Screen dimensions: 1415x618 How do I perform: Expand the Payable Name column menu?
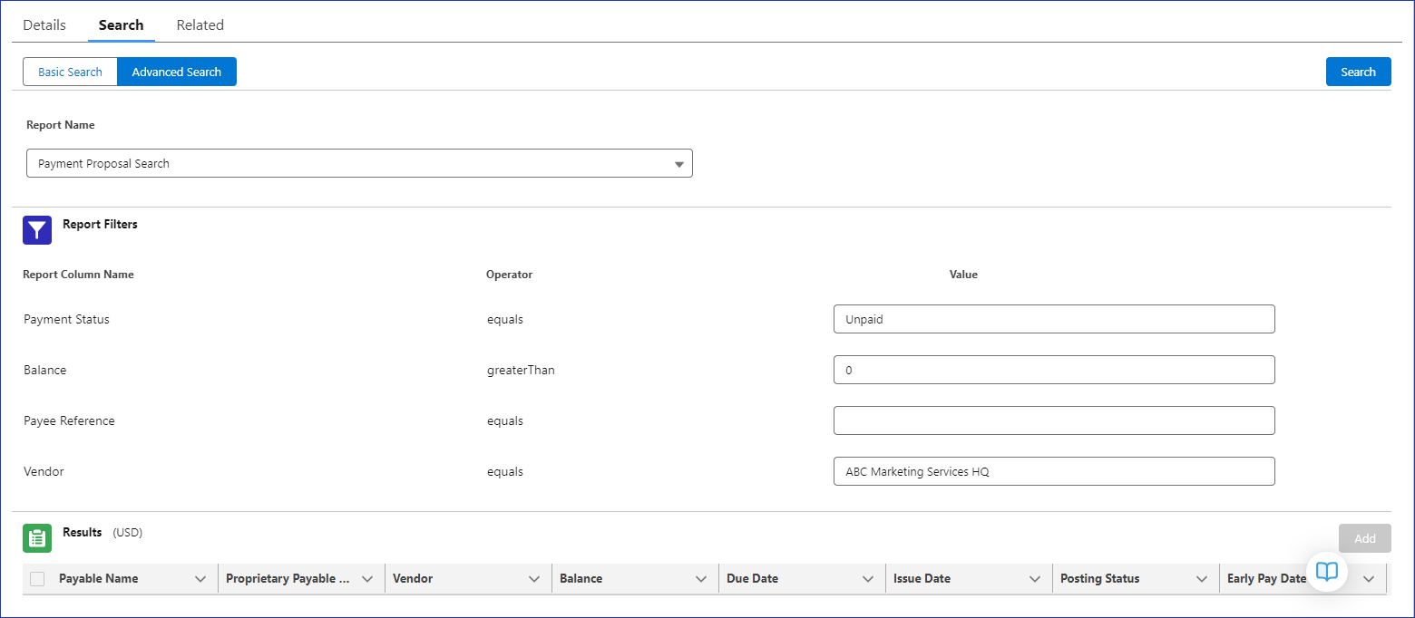(x=200, y=579)
